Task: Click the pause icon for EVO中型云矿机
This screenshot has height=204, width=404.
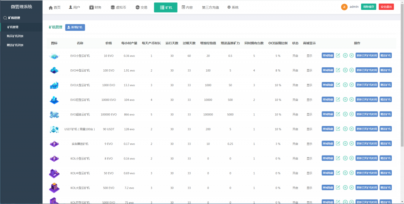Action: (x=345, y=70)
